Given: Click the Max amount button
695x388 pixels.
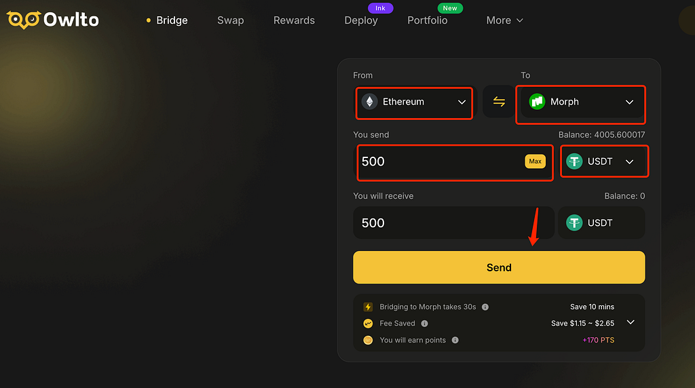Looking at the screenshot, I should [x=535, y=161].
